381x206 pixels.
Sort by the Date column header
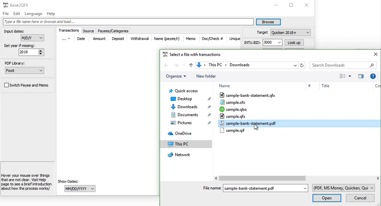click(x=81, y=39)
